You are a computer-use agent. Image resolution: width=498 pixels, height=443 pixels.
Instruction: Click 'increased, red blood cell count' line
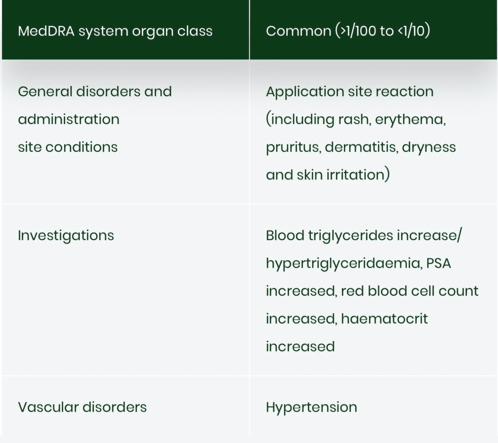click(x=372, y=291)
